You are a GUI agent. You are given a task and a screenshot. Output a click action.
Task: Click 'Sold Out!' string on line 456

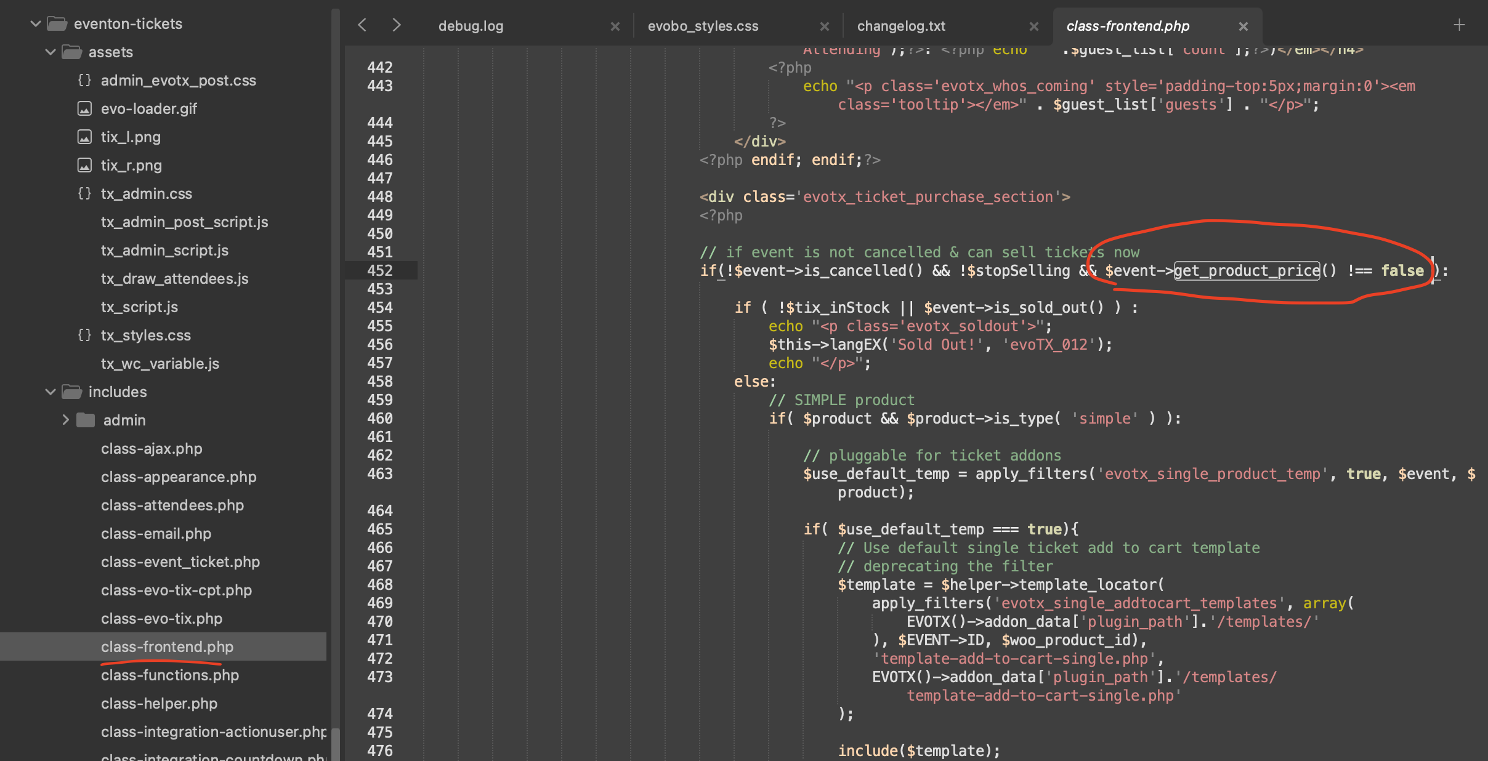[937, 344]
